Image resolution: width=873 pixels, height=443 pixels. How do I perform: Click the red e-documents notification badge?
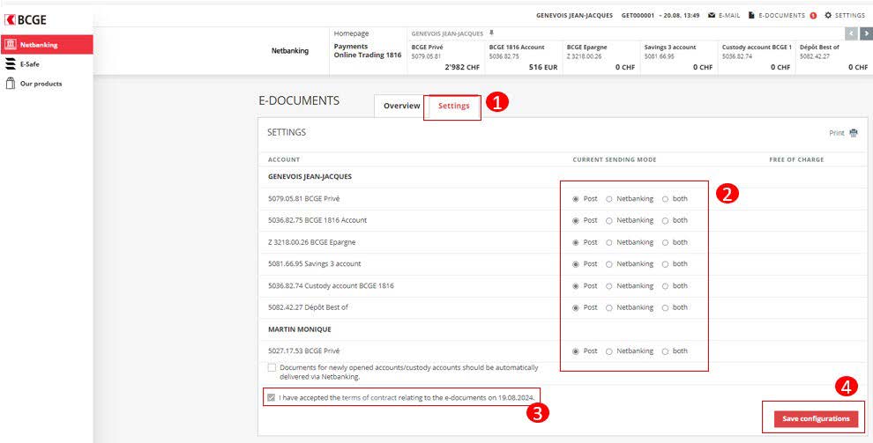click(813, 16)
